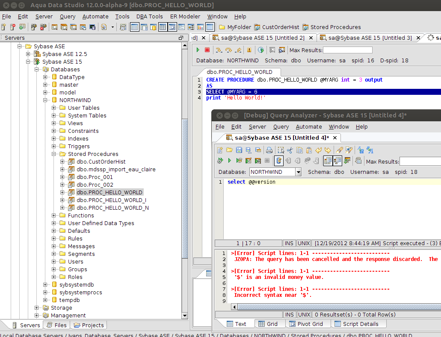Collapse the NORTHWIND database node
This screenshot has height=337, width=441.
click(45, 100)
